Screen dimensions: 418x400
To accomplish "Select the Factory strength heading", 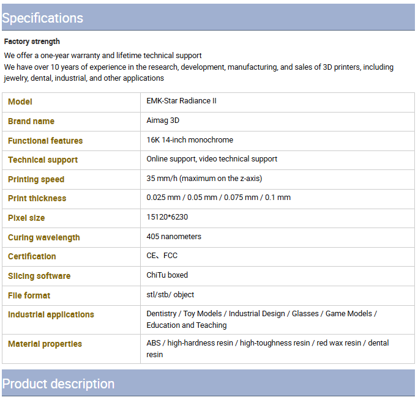I will click(32, 42).
